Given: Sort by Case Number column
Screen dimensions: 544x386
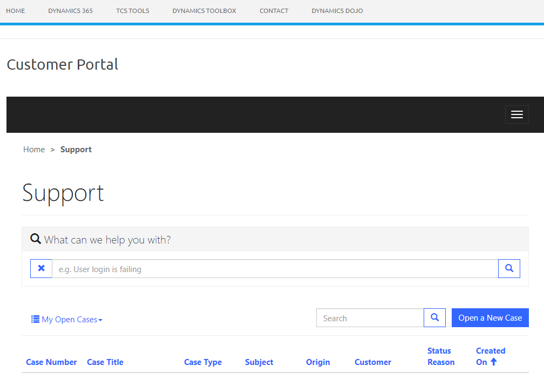Looking at the screenshot, I should [51, 362].
